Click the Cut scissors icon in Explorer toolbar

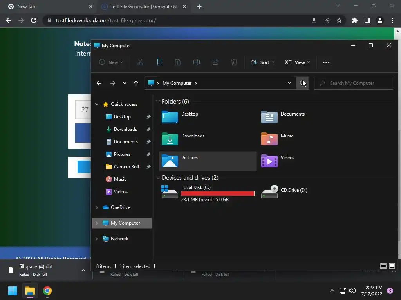(140, 62)
